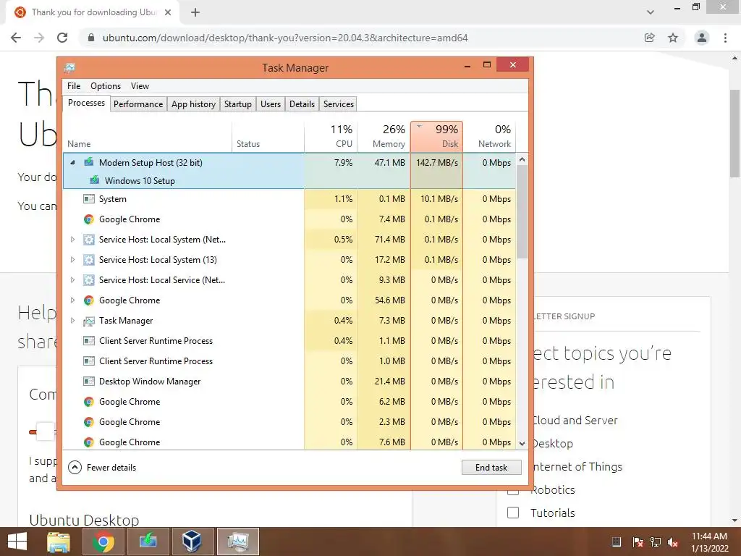Bookmark this page with the star icon

[x=673, y=38]
